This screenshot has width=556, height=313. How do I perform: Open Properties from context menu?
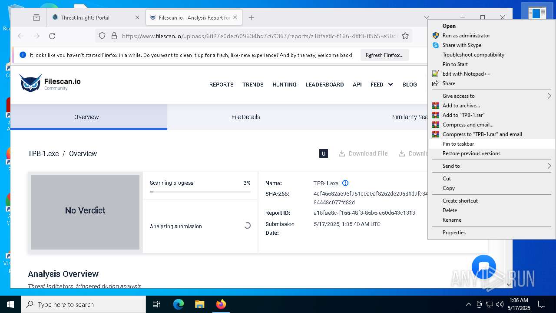(x=492, y=233)
